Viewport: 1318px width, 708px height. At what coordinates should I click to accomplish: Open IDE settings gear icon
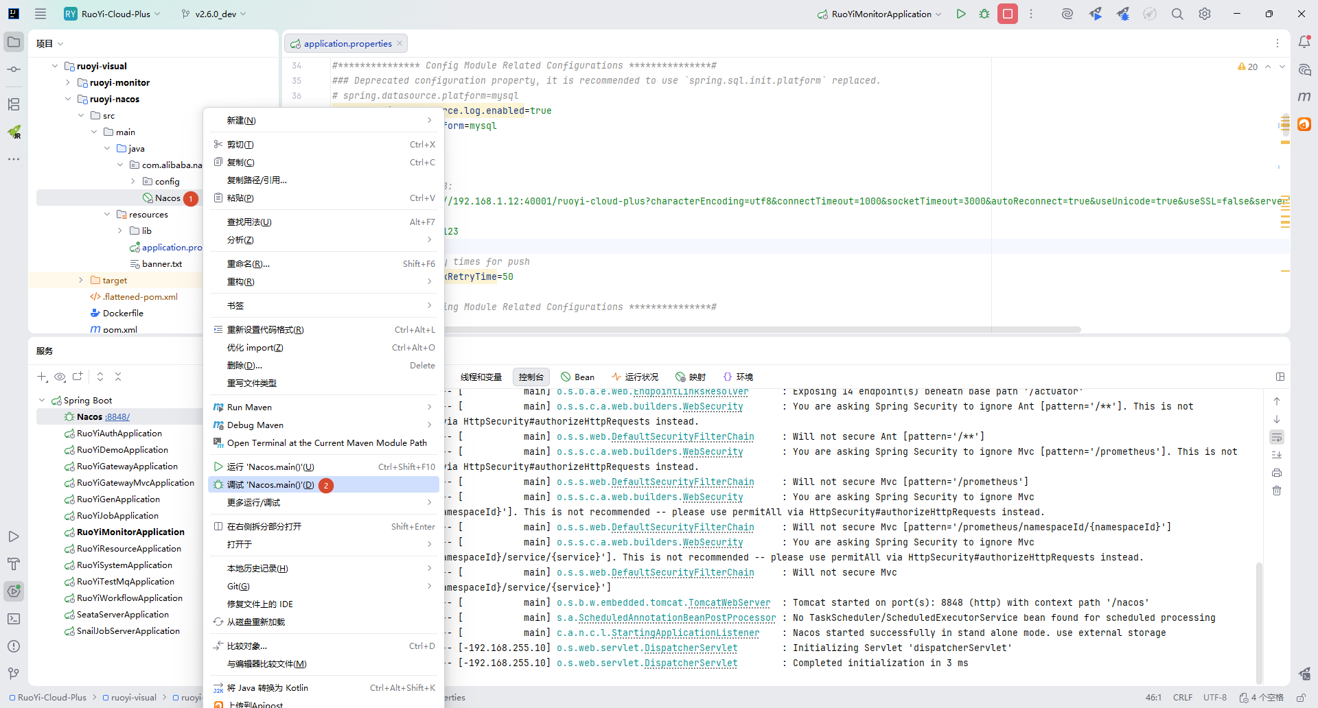(1205, 14)
